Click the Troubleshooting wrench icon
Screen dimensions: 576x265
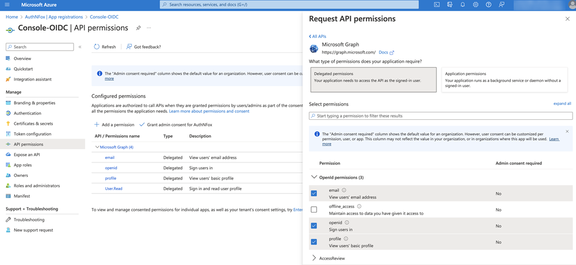8,219
